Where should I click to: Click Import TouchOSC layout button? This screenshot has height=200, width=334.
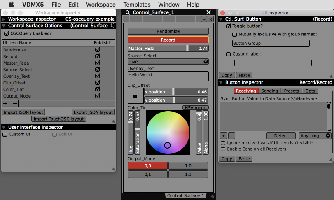58,119
